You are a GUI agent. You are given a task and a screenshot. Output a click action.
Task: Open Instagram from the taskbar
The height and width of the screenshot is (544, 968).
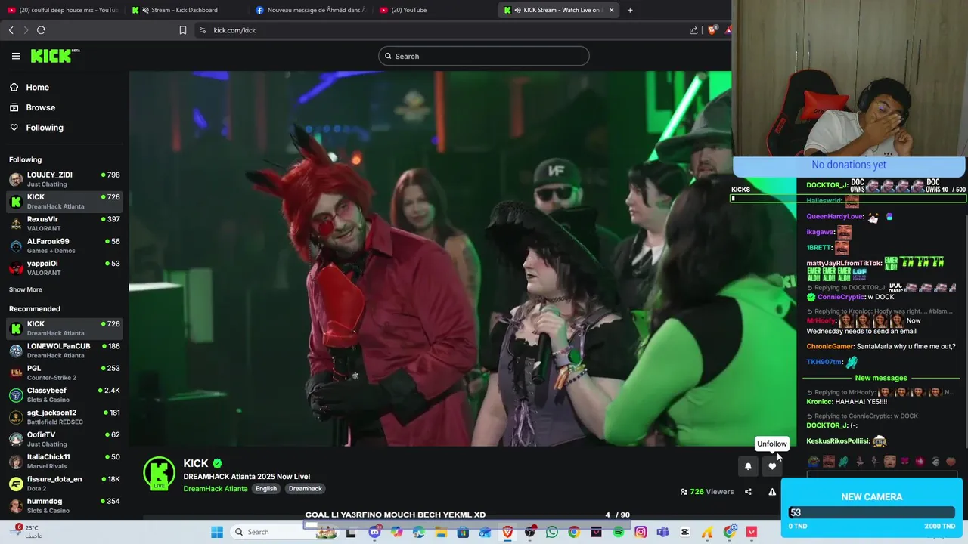[641, 532]
